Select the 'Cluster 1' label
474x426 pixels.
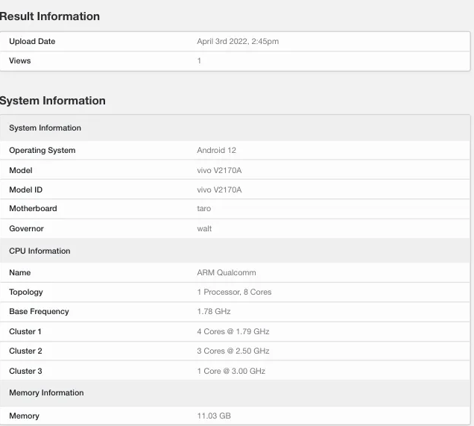25,331
